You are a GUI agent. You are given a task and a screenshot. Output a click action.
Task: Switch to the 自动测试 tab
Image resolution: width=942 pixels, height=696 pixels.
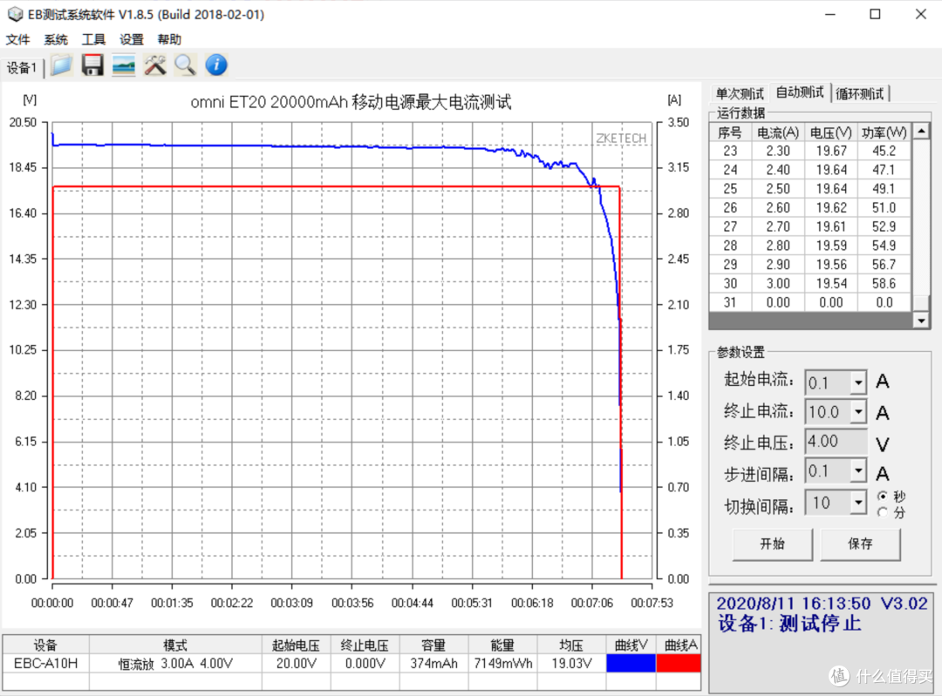pyautogui.click(x=800, y=91)
